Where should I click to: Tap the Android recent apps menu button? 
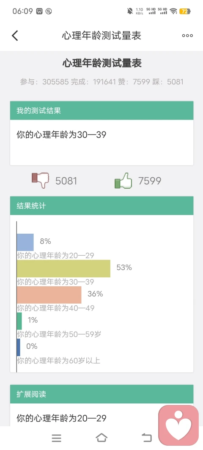[56, 438]
